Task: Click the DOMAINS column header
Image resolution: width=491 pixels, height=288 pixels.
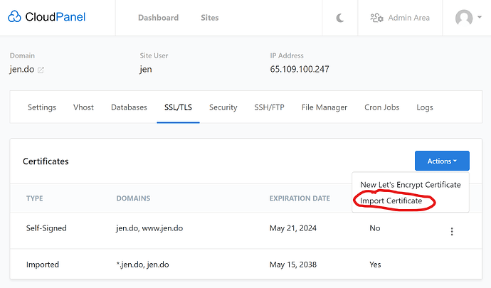Action: pyautogui.click(x=133, y=198)
